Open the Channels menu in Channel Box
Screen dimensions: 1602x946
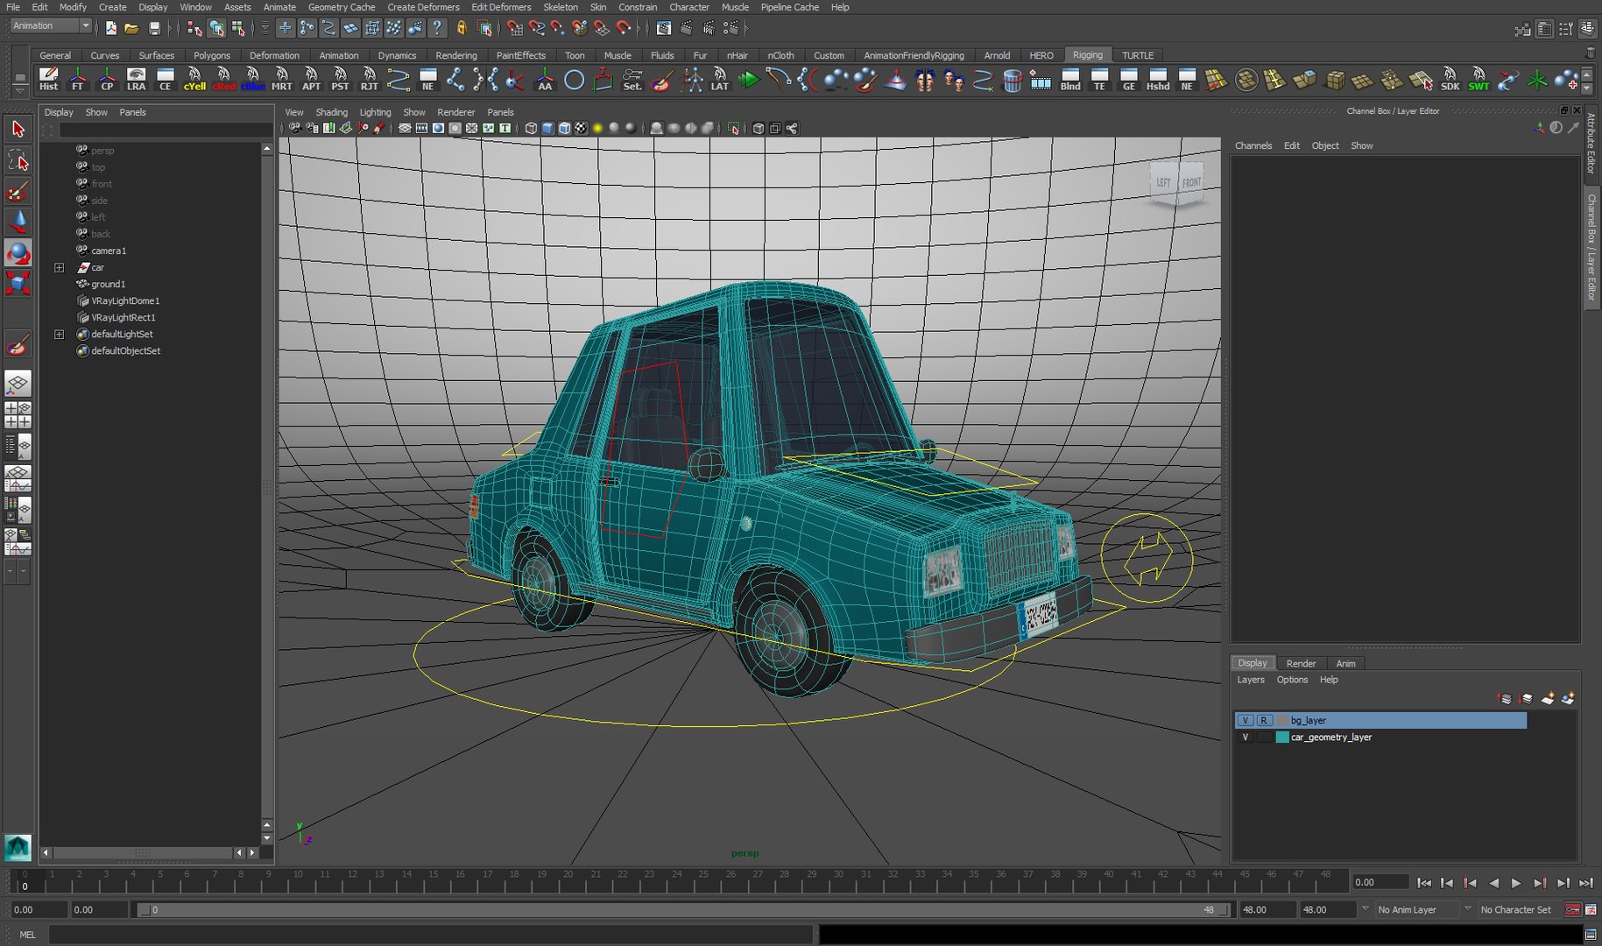click(1253, 145)
